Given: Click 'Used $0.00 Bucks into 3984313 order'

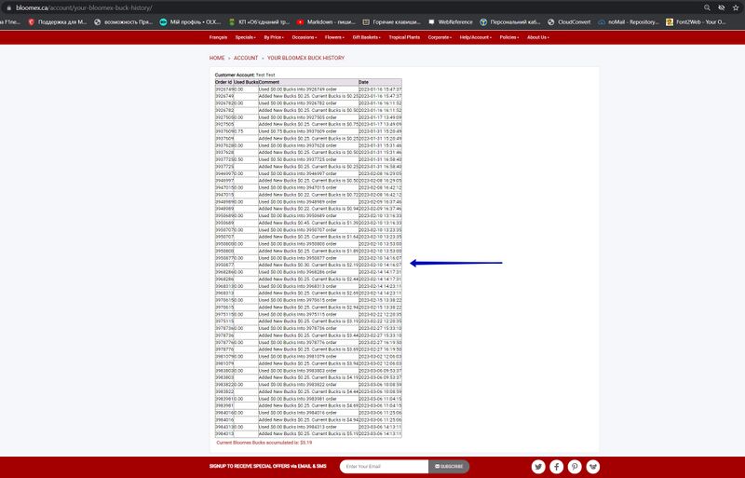Looking at the screenshot, I should point(297,427).
